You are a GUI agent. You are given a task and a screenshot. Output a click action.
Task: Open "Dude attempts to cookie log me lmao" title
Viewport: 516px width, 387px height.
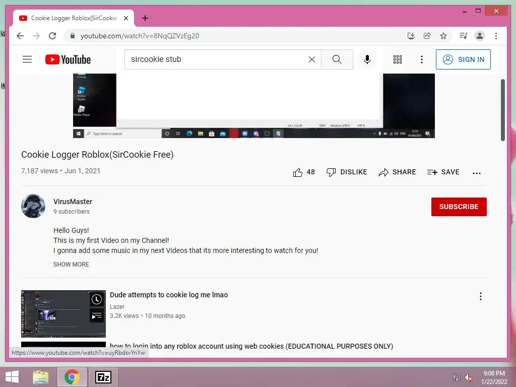(x=169, y=295)
